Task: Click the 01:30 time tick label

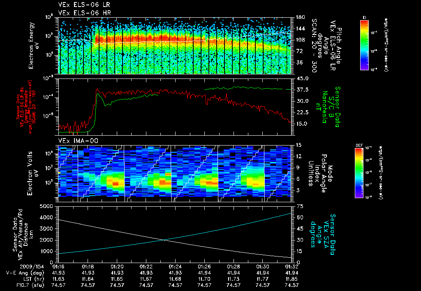Action: point(263,267)
